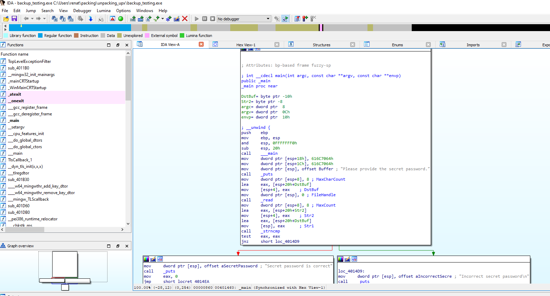This screenshot has width=550, height=296.
Task: Expand the back navigation history dropdown arrow
Action: pos(32,19)
